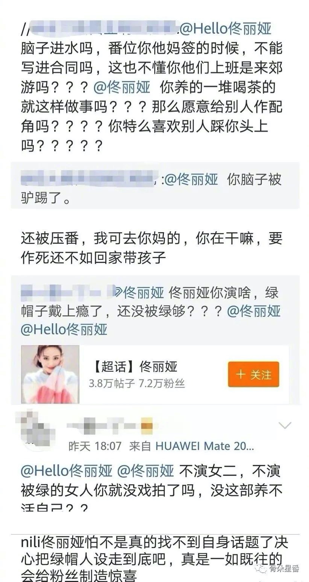Tap @佟丽娅 mention after 郊游吗
Screen dimensions: 309x582
(x=121, y=87)
